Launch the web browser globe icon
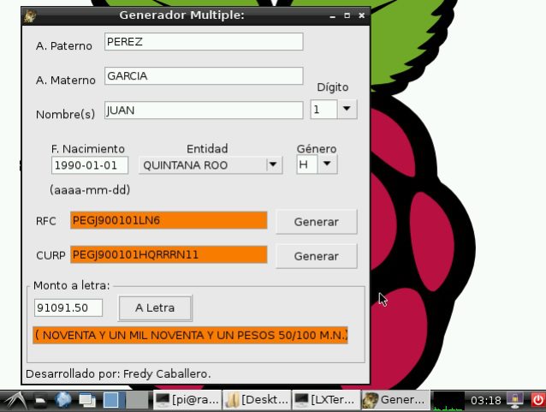The height and width of the screenshot is (412, 546). click(63, 400)
